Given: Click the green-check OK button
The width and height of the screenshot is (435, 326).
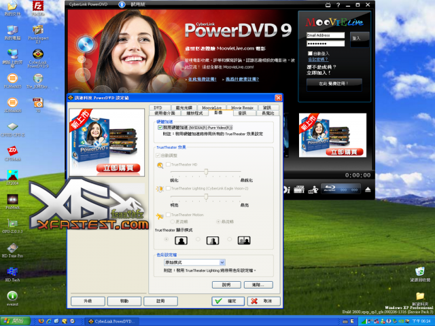Looking at the screenshot, I should (x=228, y=301).
